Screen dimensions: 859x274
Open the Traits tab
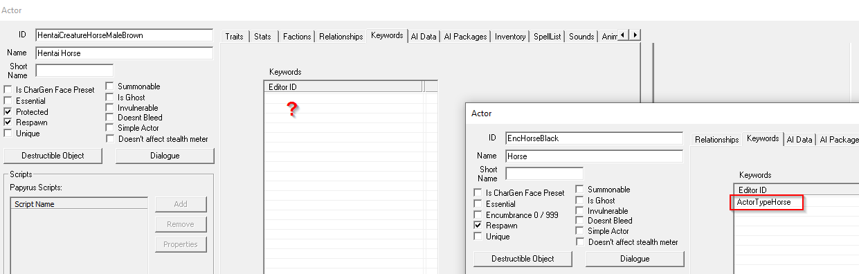[234, 37]
